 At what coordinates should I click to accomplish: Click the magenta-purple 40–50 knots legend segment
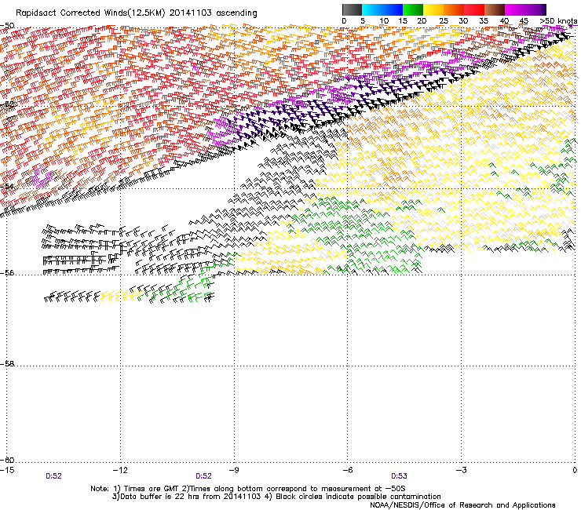(525, 9)
